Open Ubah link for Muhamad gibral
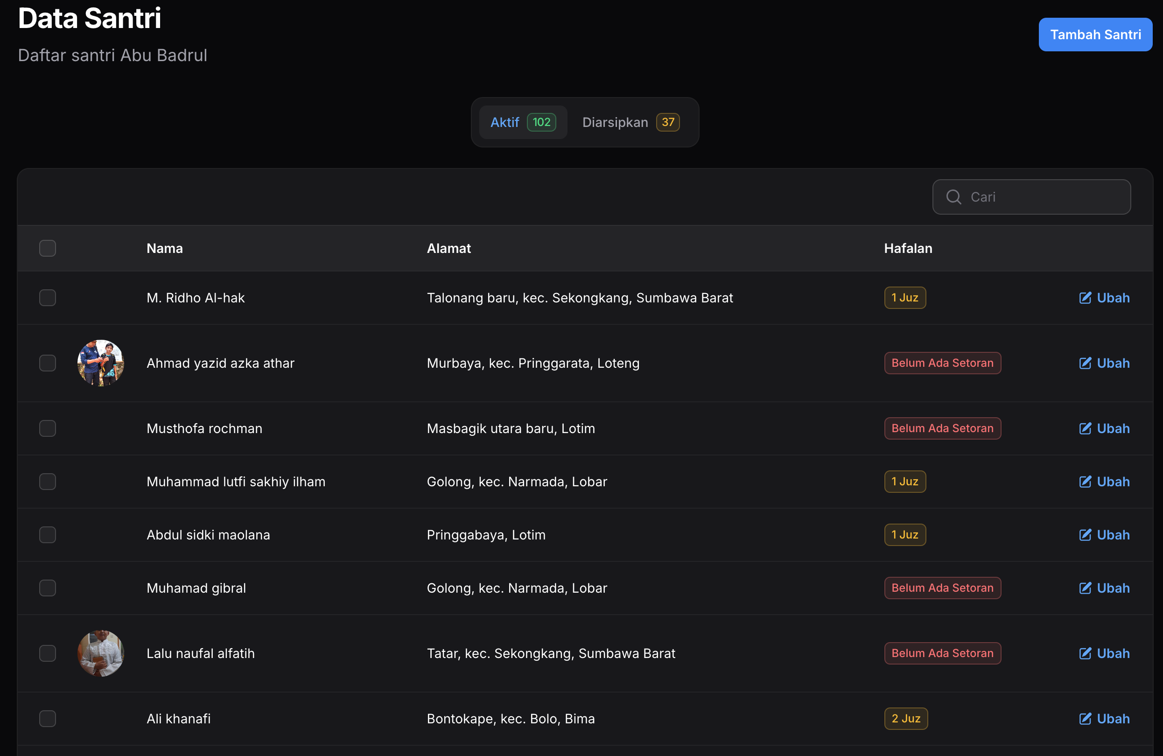The image size is (1163, 756). coord(1104,588)
